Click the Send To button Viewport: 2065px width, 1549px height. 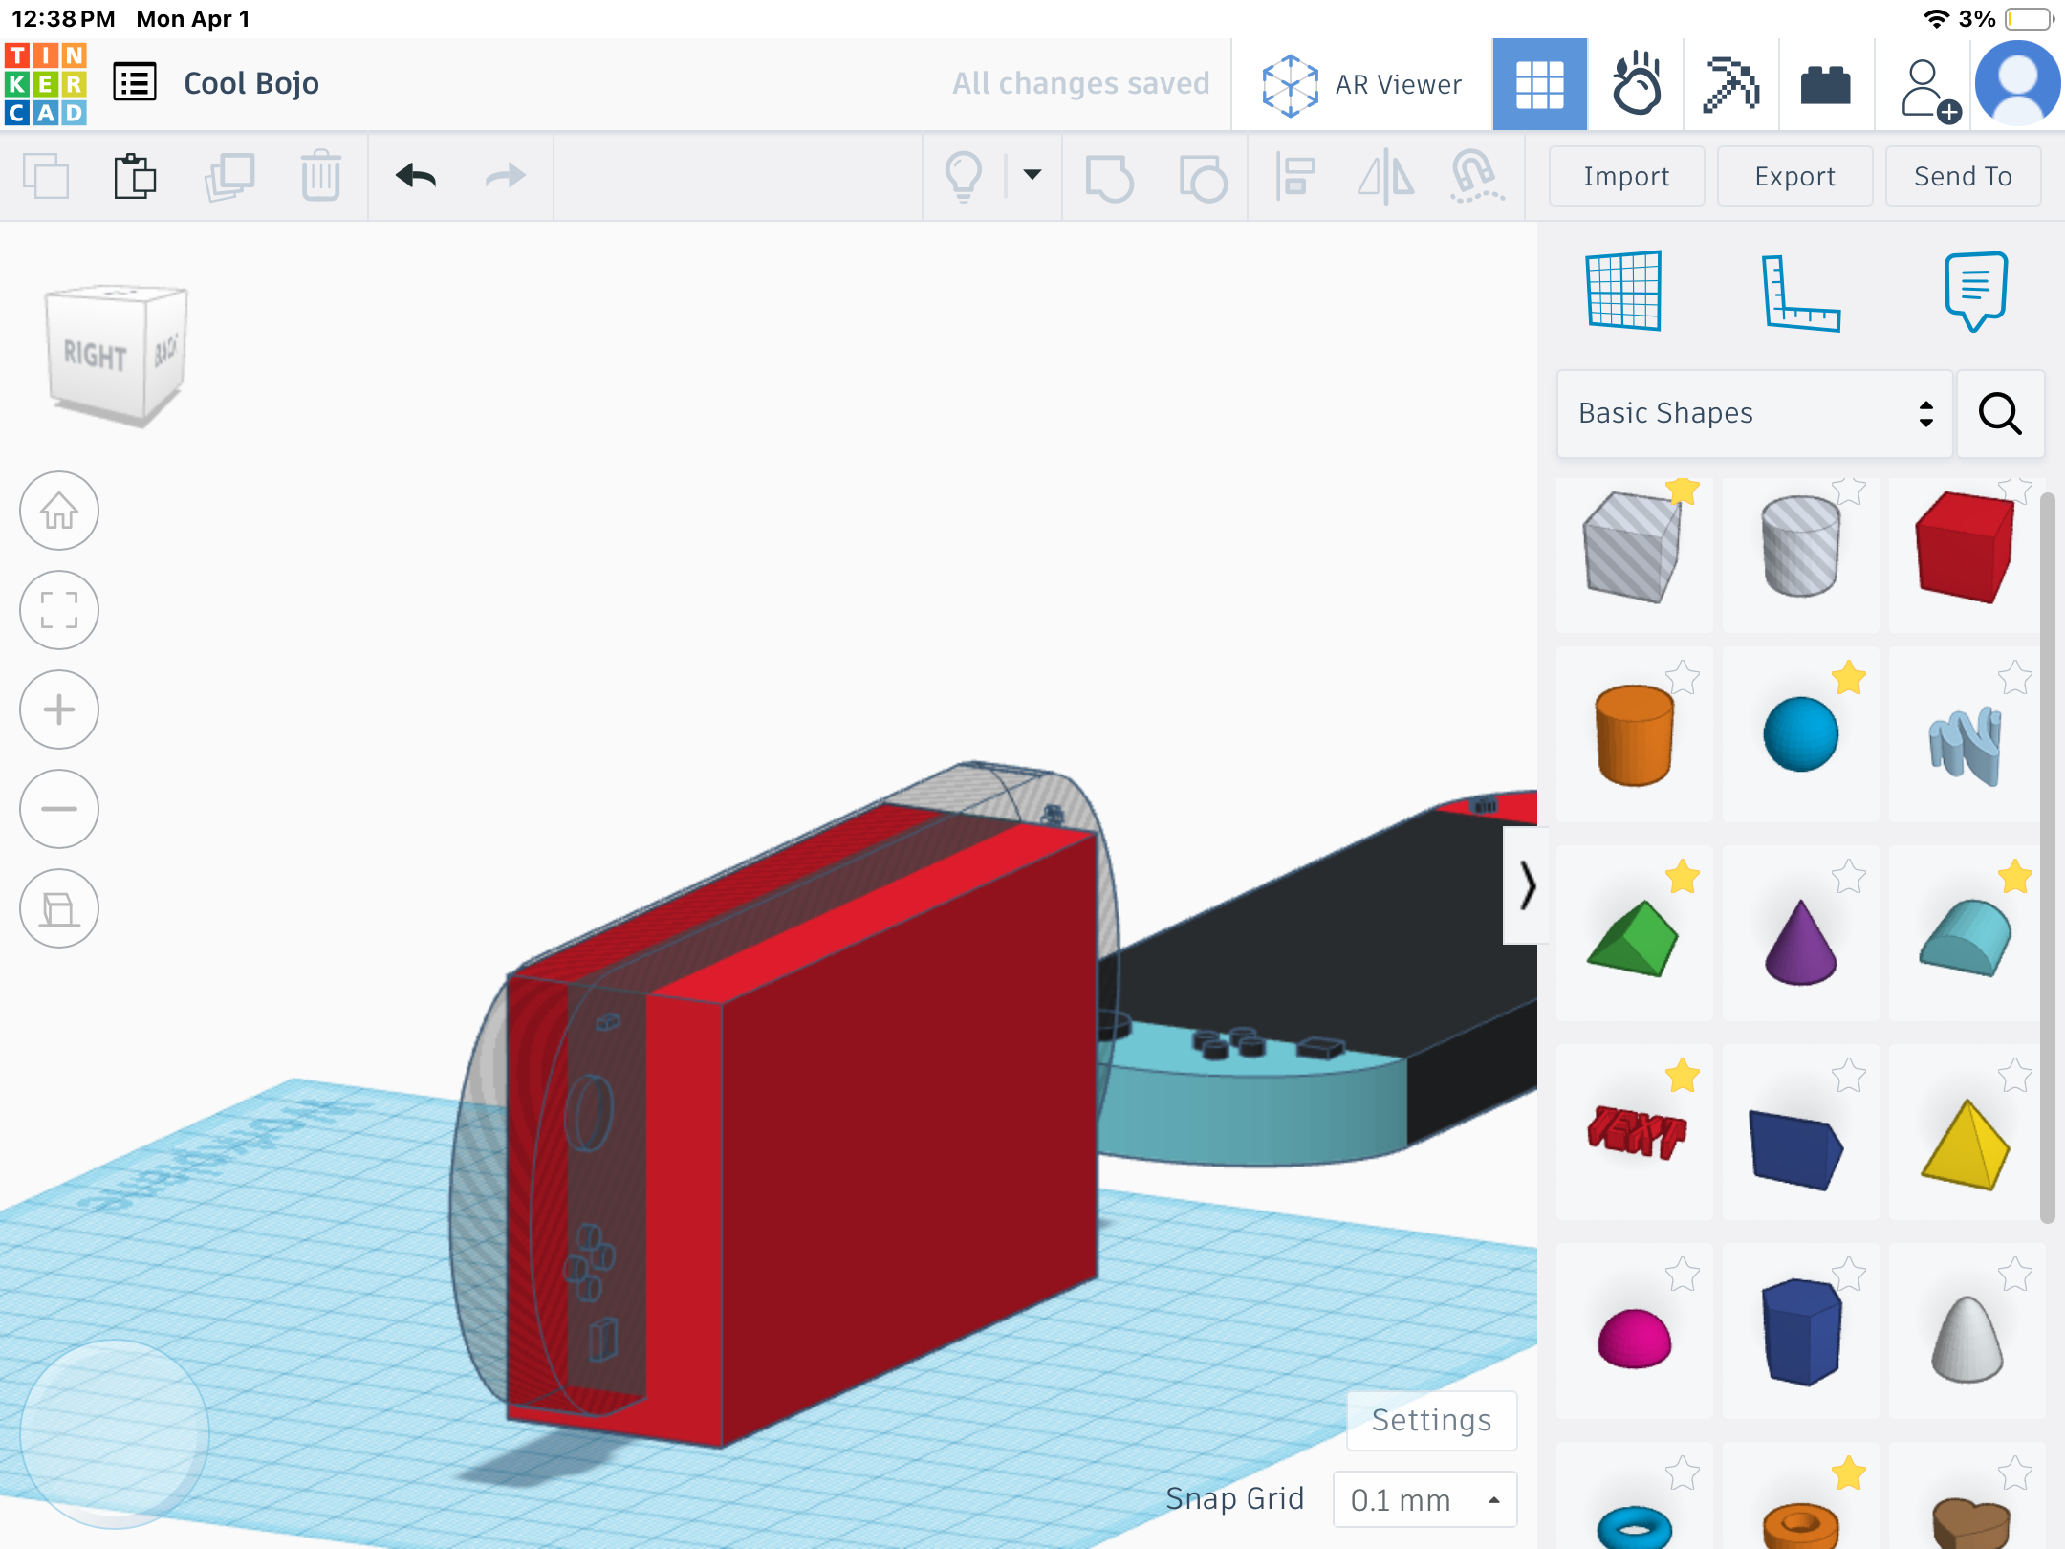[x=1963, y=176]
